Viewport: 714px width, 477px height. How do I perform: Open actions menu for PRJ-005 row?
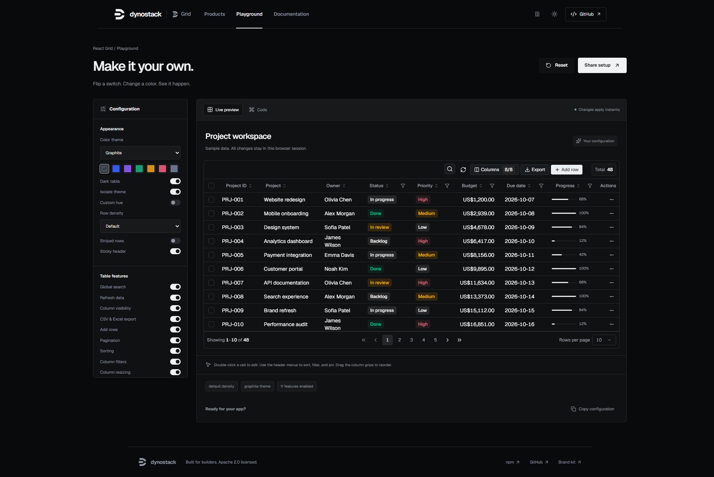(x=612, y=255)
